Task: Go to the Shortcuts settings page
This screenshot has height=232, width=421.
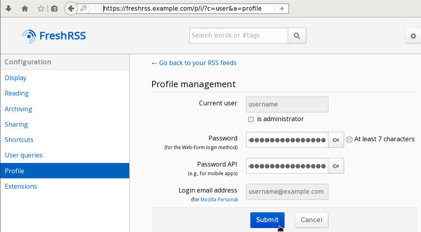Action: tap(19, 140)
